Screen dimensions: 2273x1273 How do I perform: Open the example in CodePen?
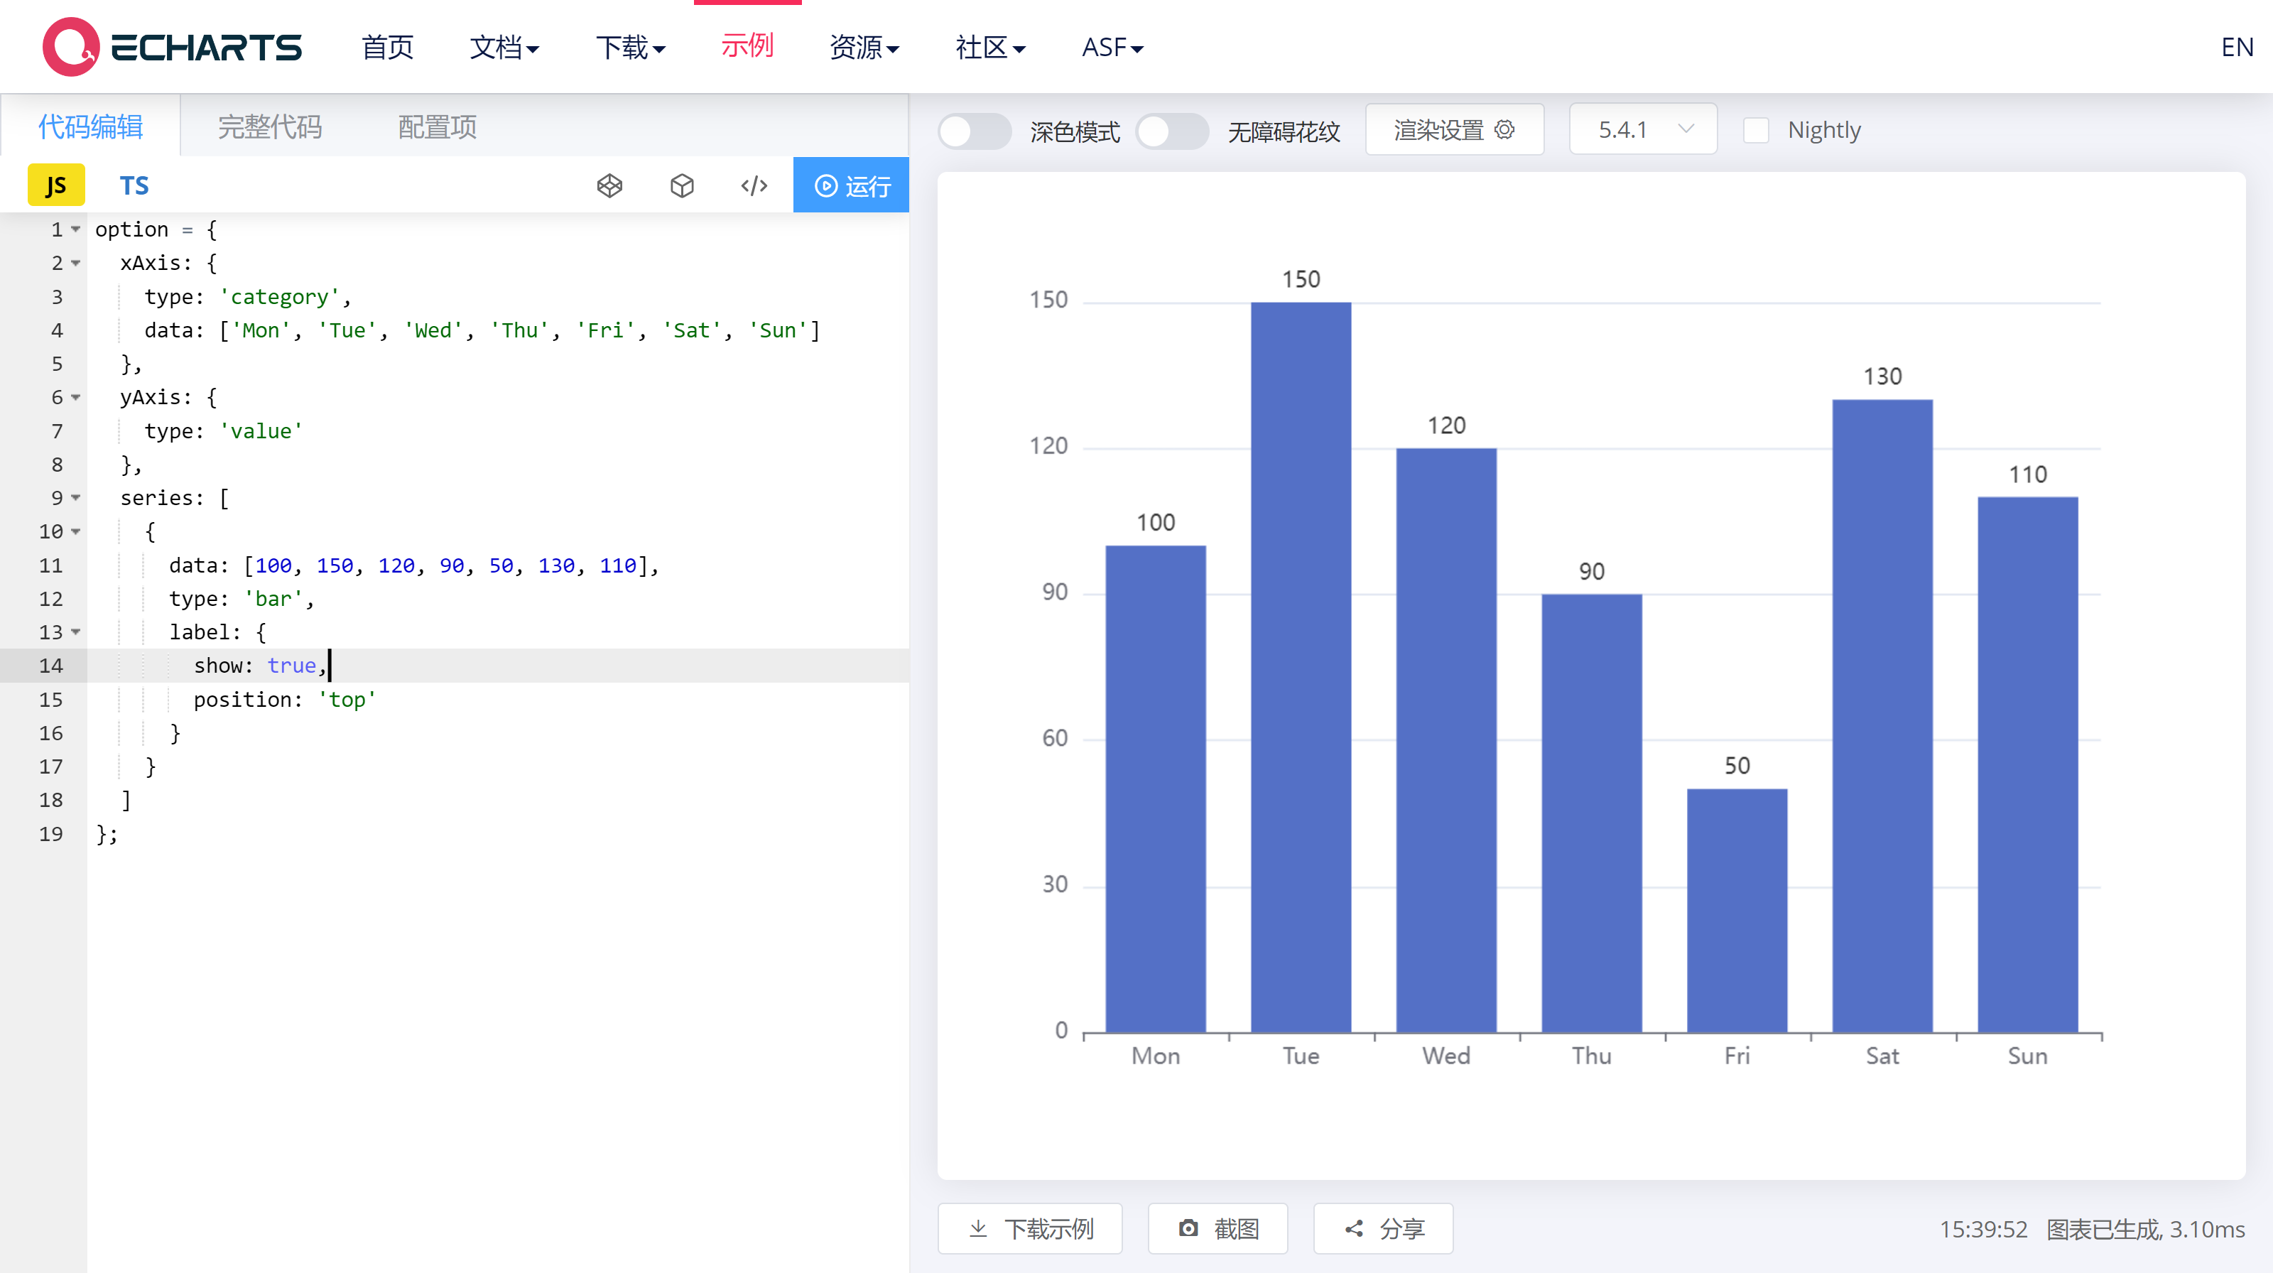609,185
